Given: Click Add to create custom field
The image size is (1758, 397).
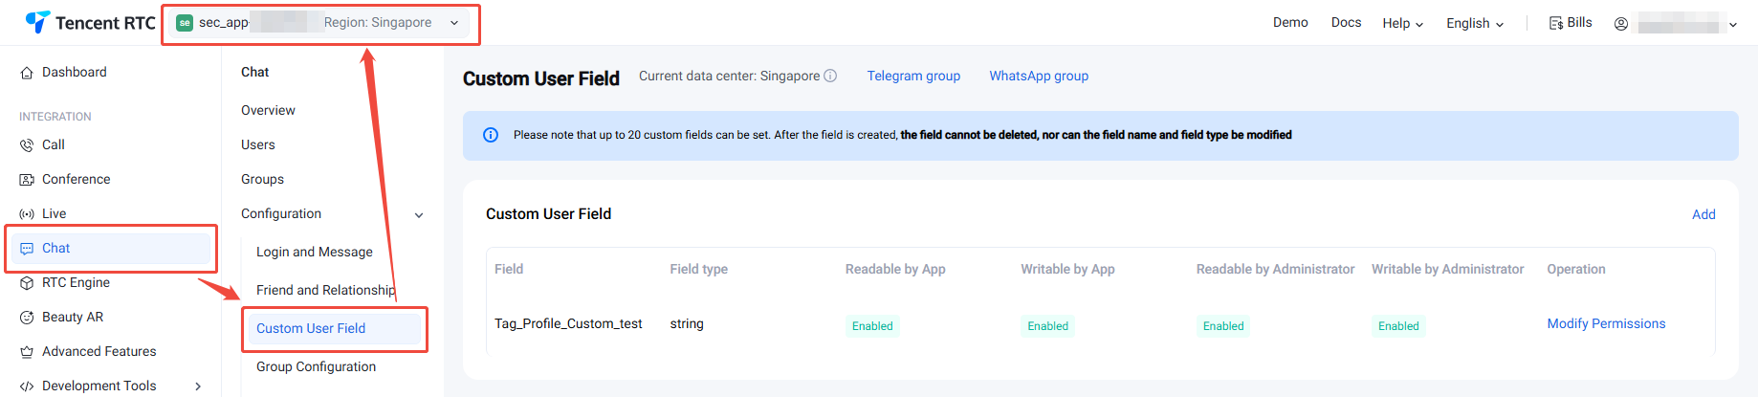Looking at the screenshot, I should coord(1703,214).
